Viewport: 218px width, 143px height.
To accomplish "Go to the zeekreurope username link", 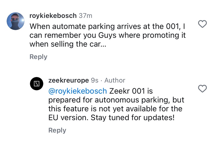I will click(68, 80).
